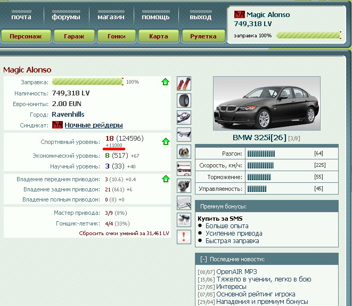Open the turbocharger upgrade icon
The width and height of the screenshot is (352, 306).
[184, 186]
